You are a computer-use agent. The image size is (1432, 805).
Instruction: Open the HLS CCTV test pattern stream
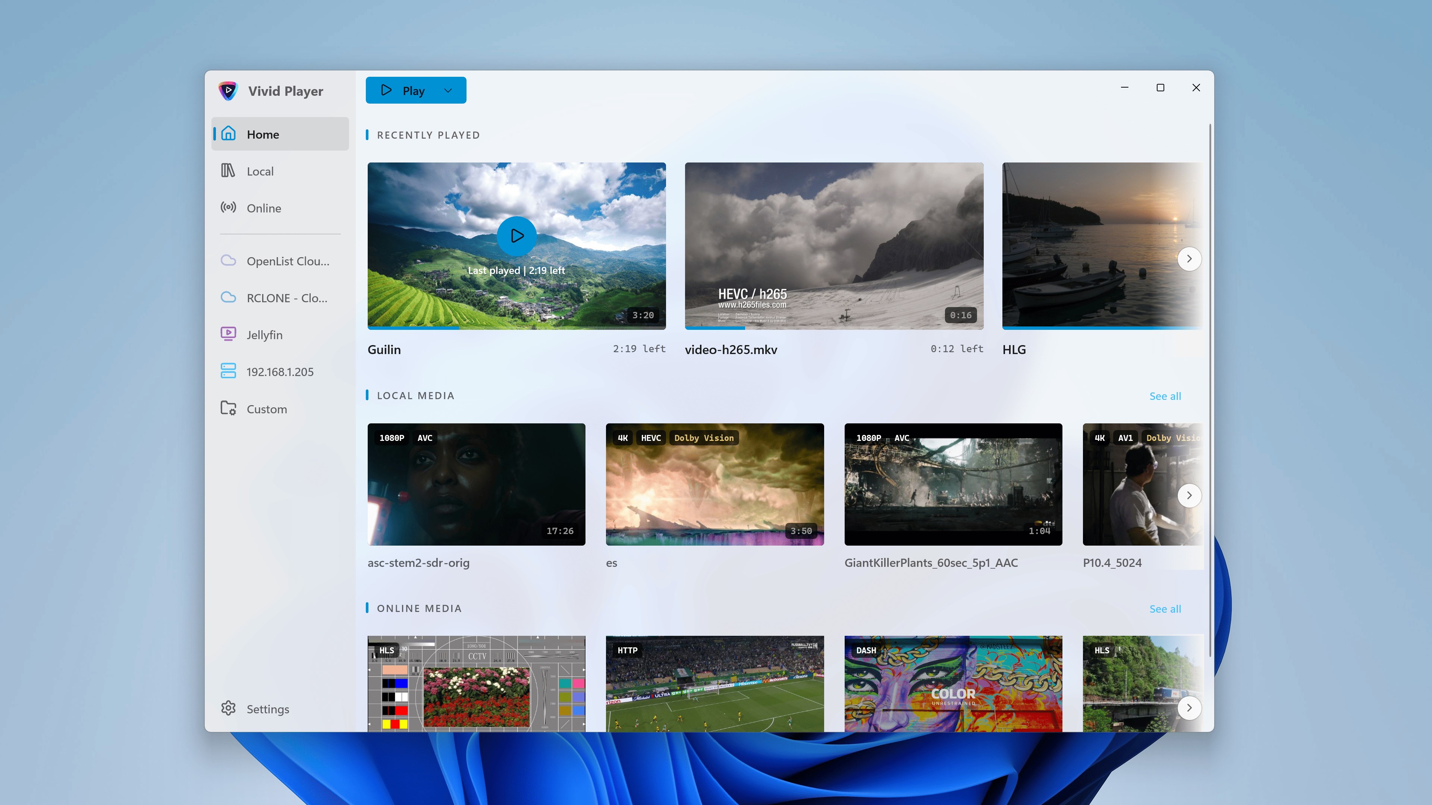pos(477,684)
